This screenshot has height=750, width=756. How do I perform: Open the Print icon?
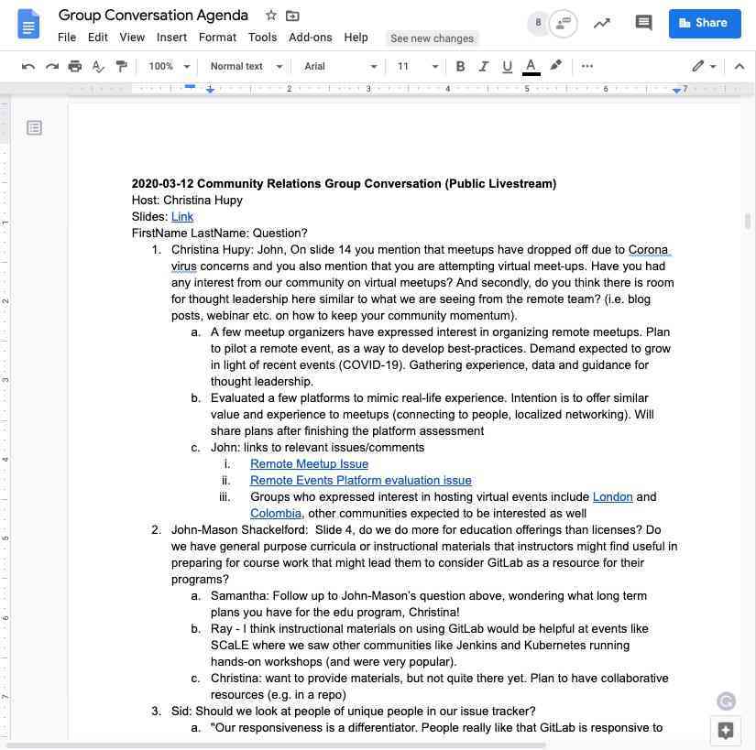pos(74,66)
